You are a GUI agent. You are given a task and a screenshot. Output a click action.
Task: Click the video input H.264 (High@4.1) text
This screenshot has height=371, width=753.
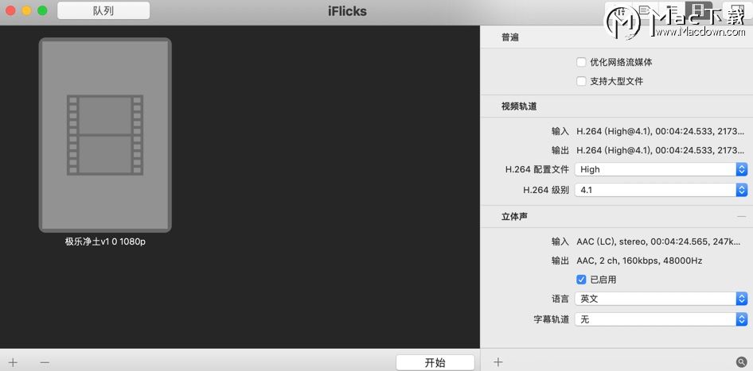pyautogui.click(x=661, y=131)
